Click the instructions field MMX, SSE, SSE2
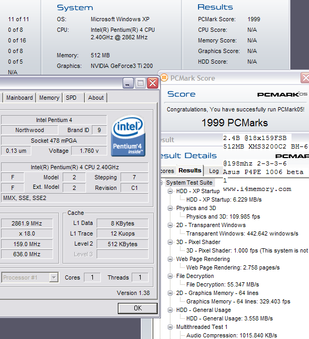 point(75,198)
